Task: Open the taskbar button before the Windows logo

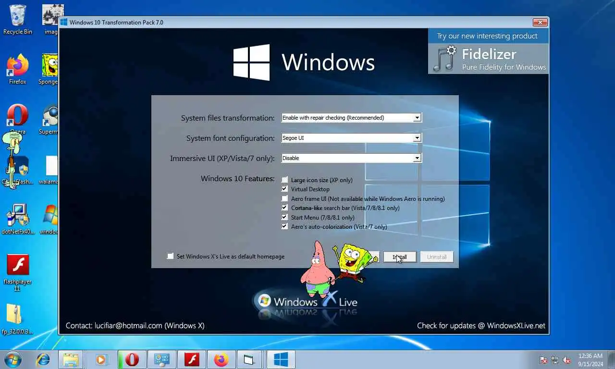Action: [249, 359]
